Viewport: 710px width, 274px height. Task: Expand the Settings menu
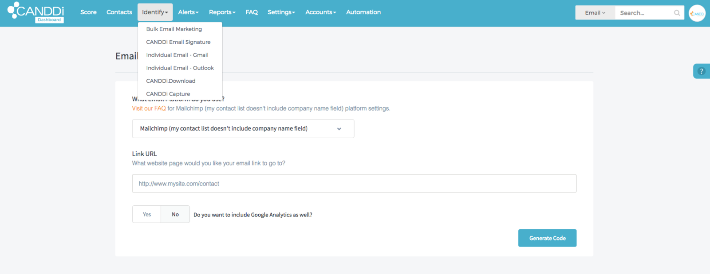[281, 12]
